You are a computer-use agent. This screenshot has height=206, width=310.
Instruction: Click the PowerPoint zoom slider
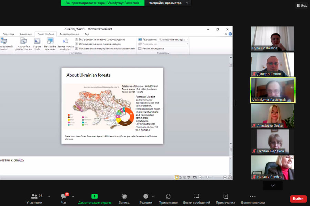point(207,177)
